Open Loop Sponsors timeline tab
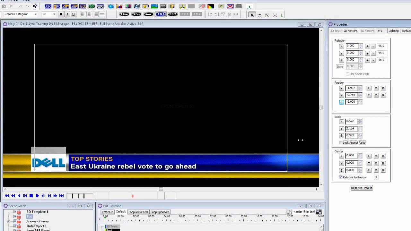This screenshot has width=411, height=231. (x=160, y=212)
